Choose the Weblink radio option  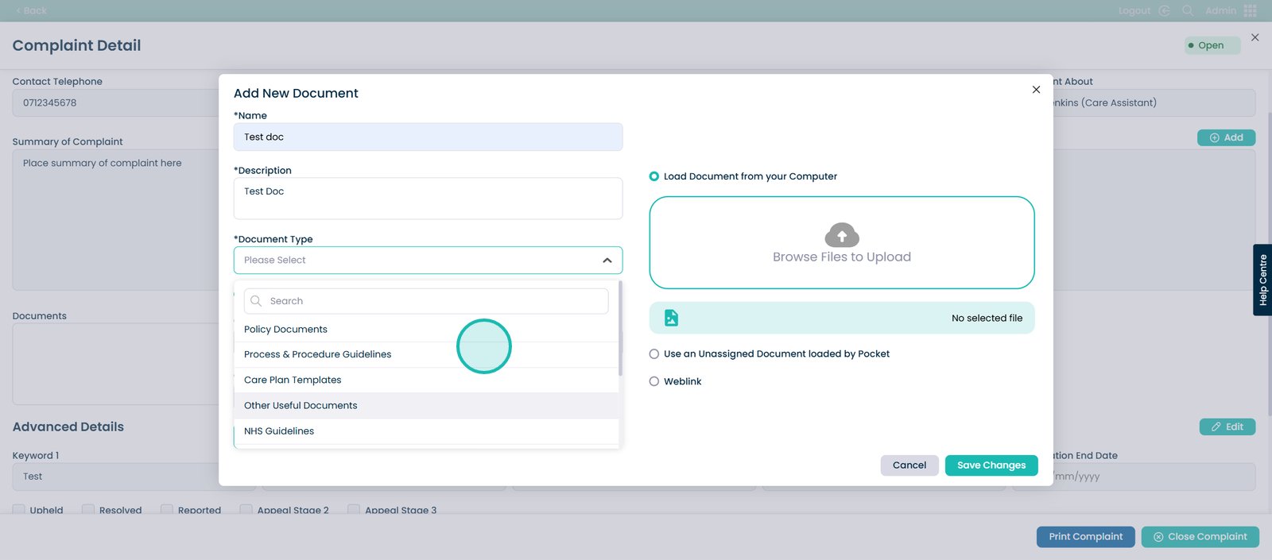pyautogui.click(x=654, y=381)
